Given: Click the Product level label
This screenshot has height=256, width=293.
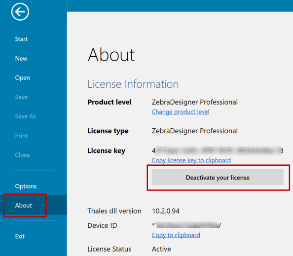Looking at the screenshot, I should (x=110, y=102).
